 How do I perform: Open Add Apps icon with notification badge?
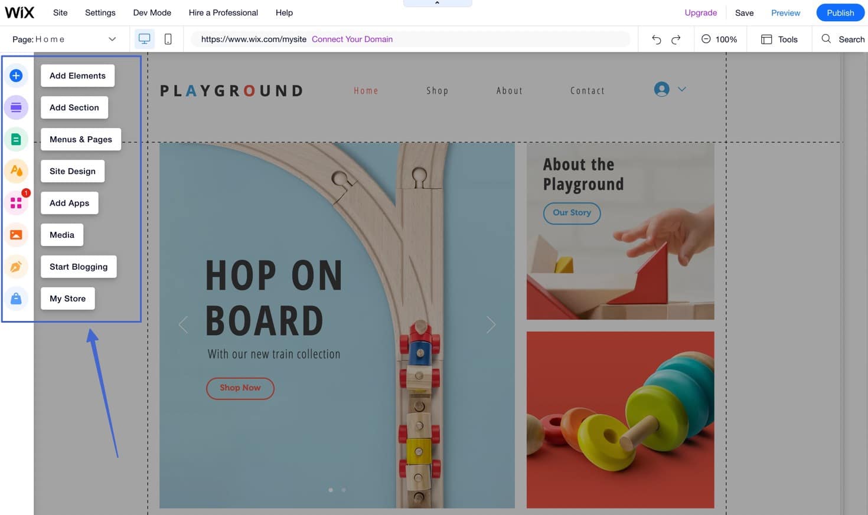(16, 203)
